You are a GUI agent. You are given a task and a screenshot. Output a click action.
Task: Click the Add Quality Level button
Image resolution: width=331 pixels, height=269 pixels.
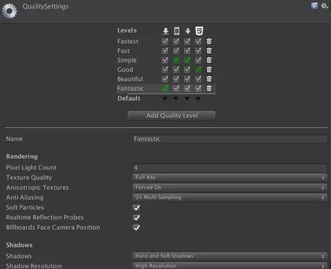coord(171,115)
